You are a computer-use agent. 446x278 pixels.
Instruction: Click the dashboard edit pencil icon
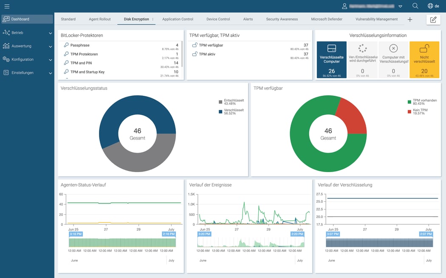[x=433, y=19]
